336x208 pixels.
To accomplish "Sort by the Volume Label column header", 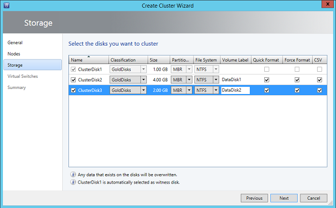I will pyautogui.click(x=236, y=60).
